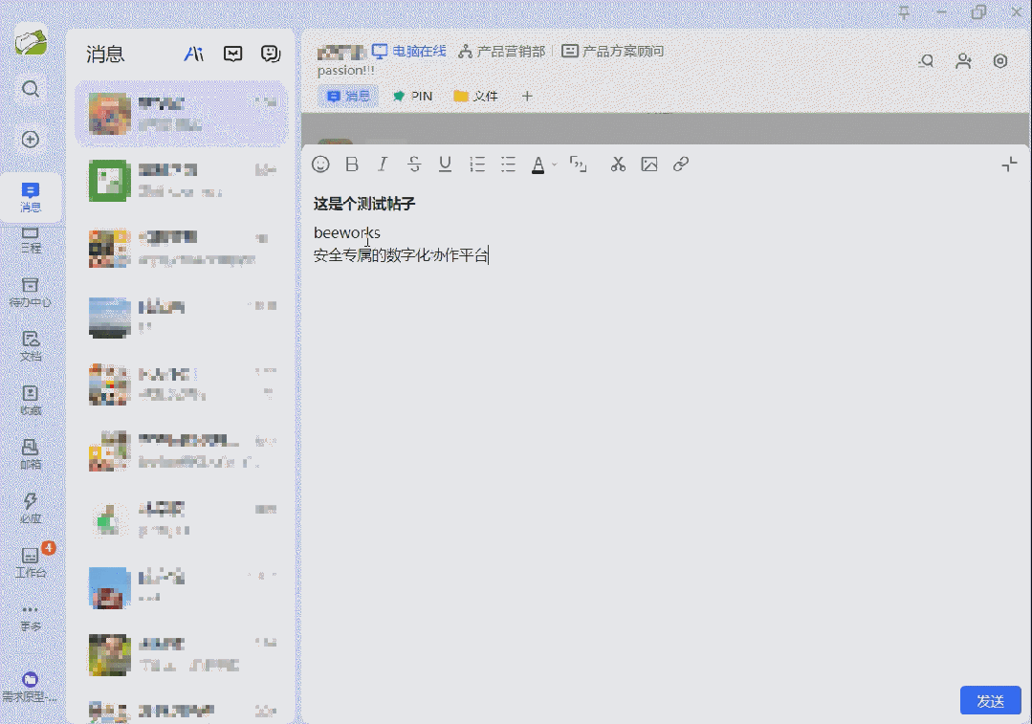The height and width of the screenshot is (724, 1032).
Task: Insert an image into the post
Action: tap(648, 164)
